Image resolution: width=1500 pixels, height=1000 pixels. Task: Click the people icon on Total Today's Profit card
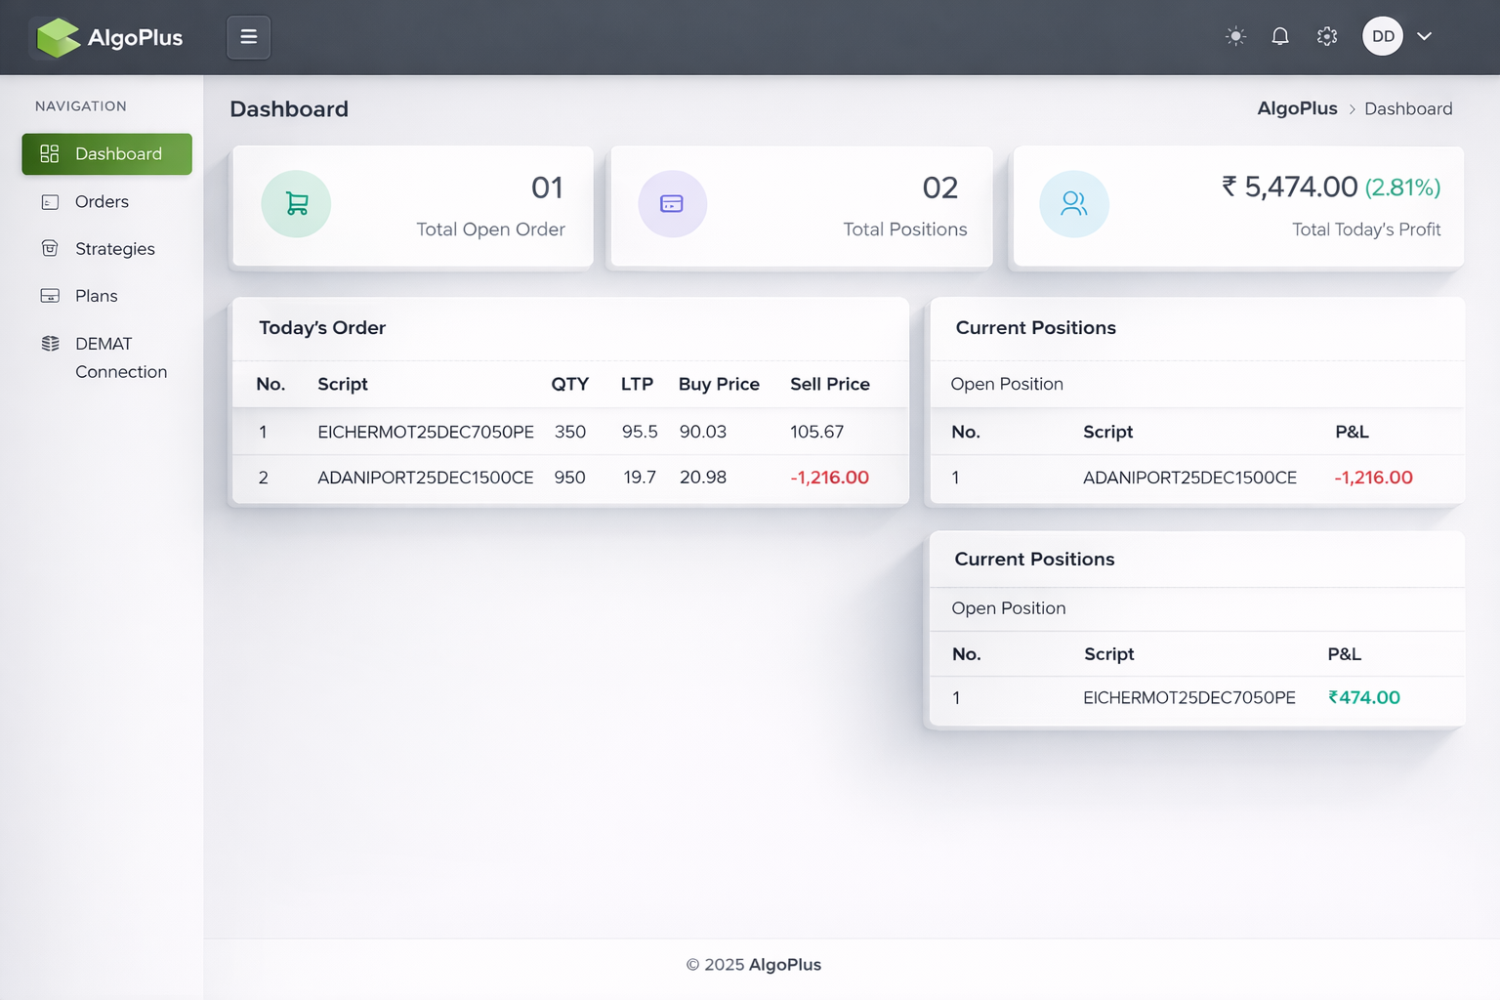pyautogui.click(x=1074, y=204)
